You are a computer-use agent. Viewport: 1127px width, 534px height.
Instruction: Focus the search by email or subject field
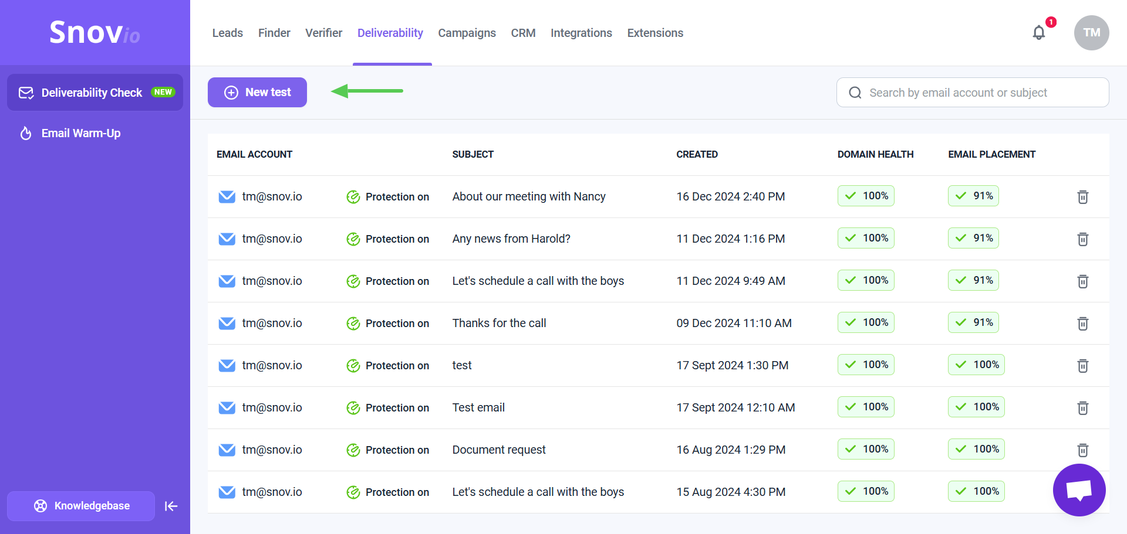(x=973, y=93)
